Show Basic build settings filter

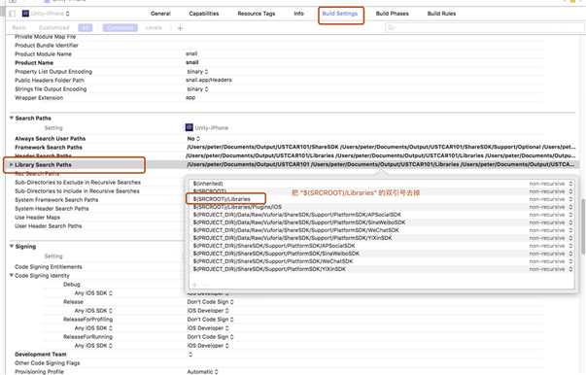point(19,28)
